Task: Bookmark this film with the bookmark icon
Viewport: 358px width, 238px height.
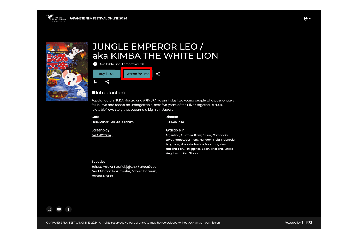Action: click(96, 82)
